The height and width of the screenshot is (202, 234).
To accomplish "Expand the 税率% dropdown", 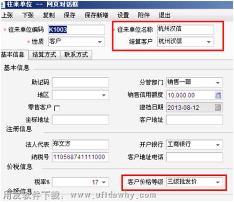I will click(x=104, y=182).
